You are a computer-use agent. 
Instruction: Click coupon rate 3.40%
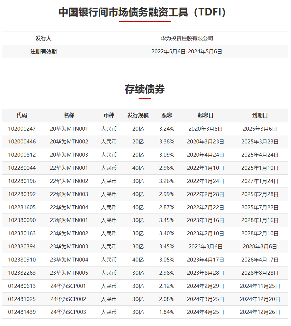[x=167, y=234]
